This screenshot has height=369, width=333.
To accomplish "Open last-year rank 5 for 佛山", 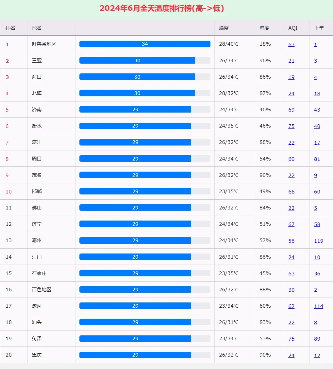I will 315,208.
